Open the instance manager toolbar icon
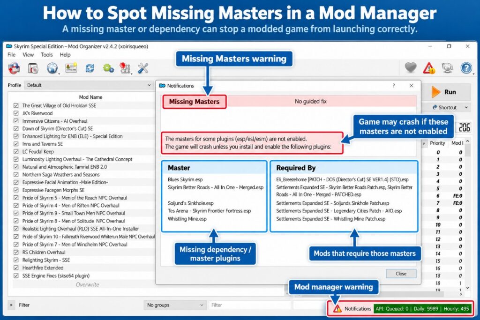The height and width of the screenshot is (320, 480). pos(14,68)
